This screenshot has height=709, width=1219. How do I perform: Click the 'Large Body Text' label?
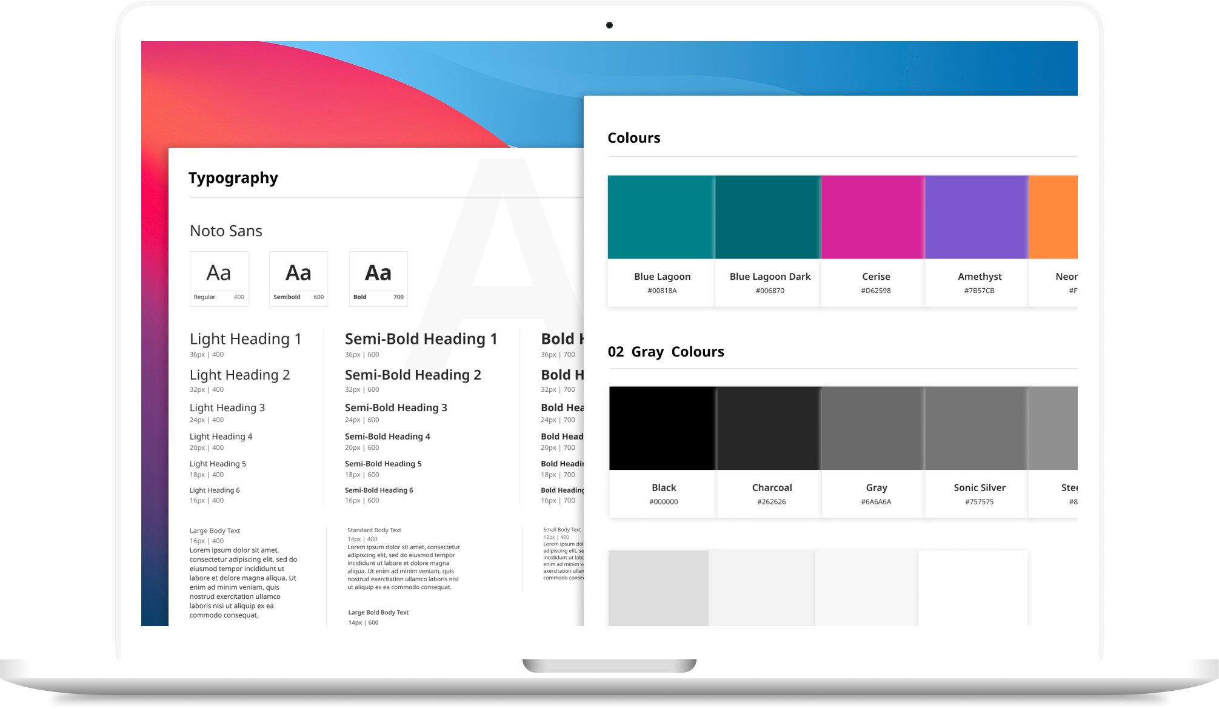pos(215,531)
